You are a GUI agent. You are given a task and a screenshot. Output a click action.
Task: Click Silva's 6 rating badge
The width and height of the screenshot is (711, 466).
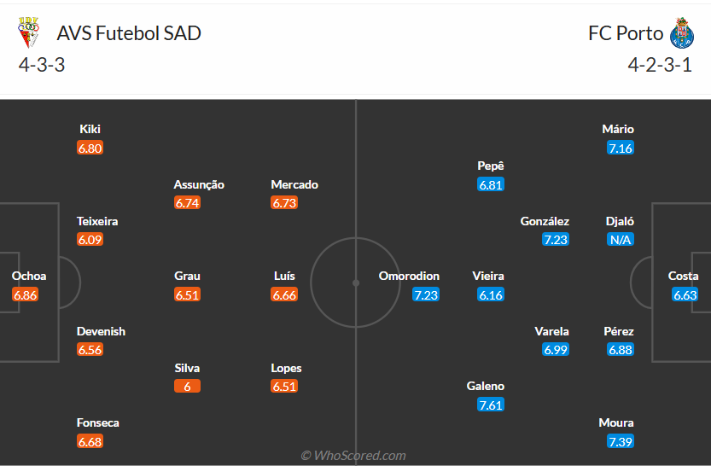click(x=187, y=386)
